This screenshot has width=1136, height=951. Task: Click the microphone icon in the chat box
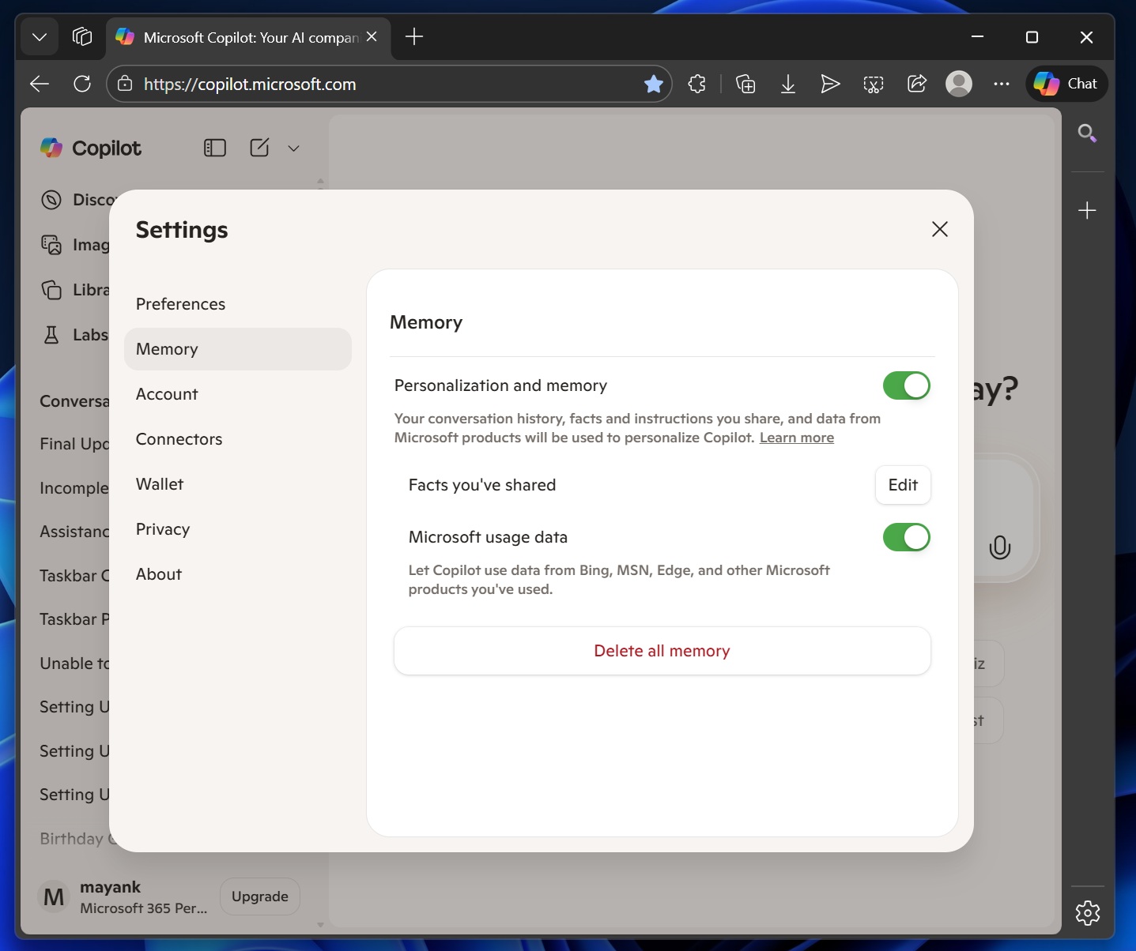tap(999, 547)
